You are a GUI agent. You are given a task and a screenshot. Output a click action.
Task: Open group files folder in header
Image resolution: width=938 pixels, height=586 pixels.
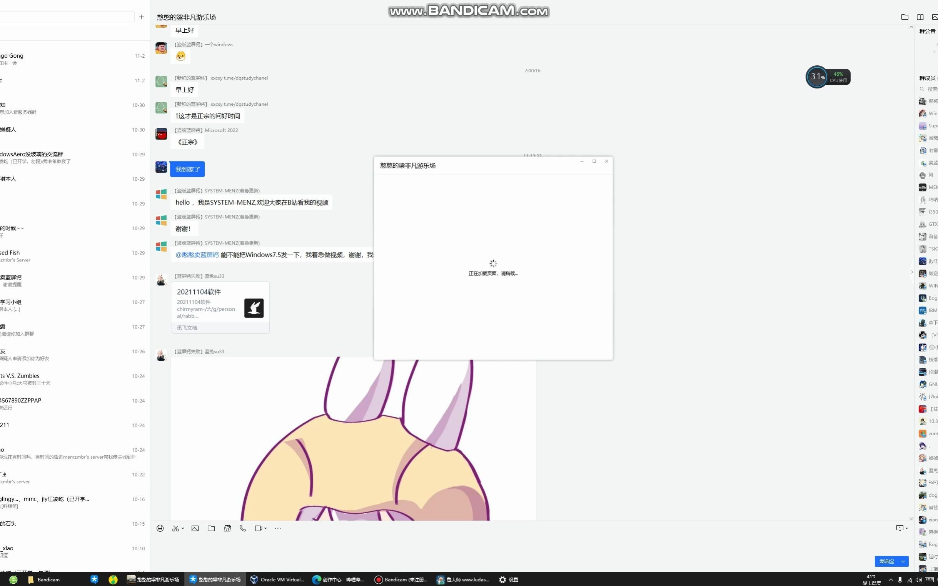coord(905,17)
